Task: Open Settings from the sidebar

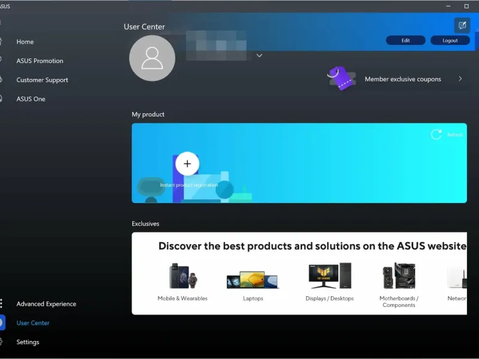Action: click(x=28, y=342)
